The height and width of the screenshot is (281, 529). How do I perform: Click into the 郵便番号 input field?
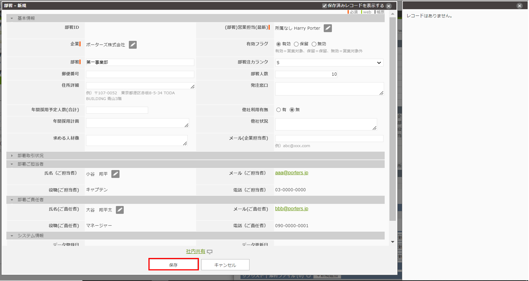coord(140,74)
